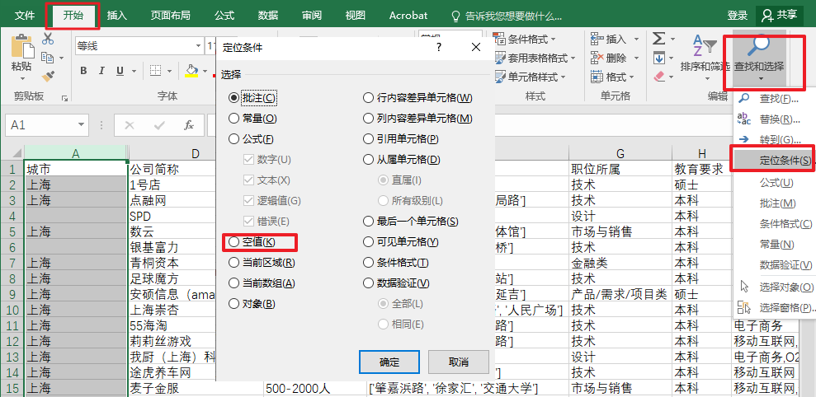Click the formula bar confirm checkmark
This screenshot has height=397, width=816.
click(x=160, y=125)
